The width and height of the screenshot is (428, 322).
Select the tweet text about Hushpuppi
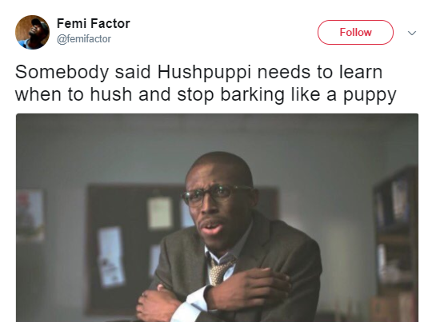click(x=206, y=83)
